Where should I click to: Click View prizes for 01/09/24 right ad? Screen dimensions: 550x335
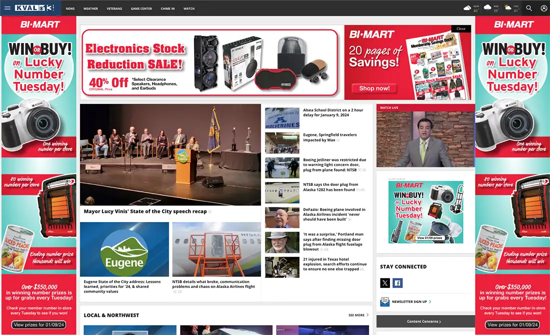coord(512,325)
